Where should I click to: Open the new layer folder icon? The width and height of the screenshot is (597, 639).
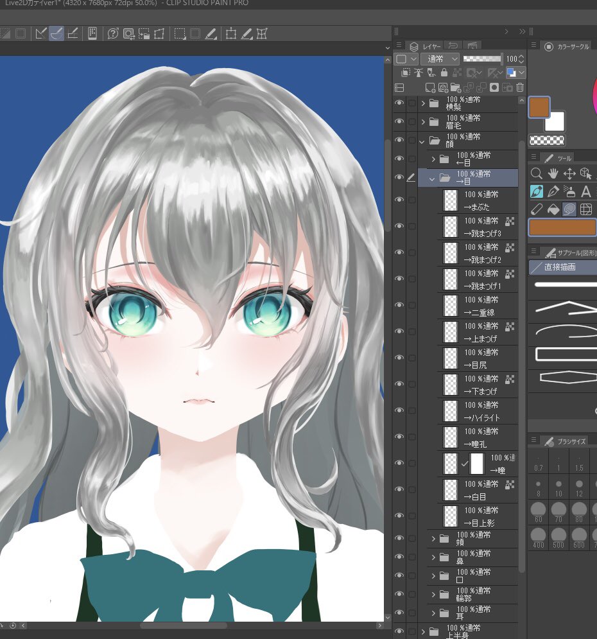(456, 87)
